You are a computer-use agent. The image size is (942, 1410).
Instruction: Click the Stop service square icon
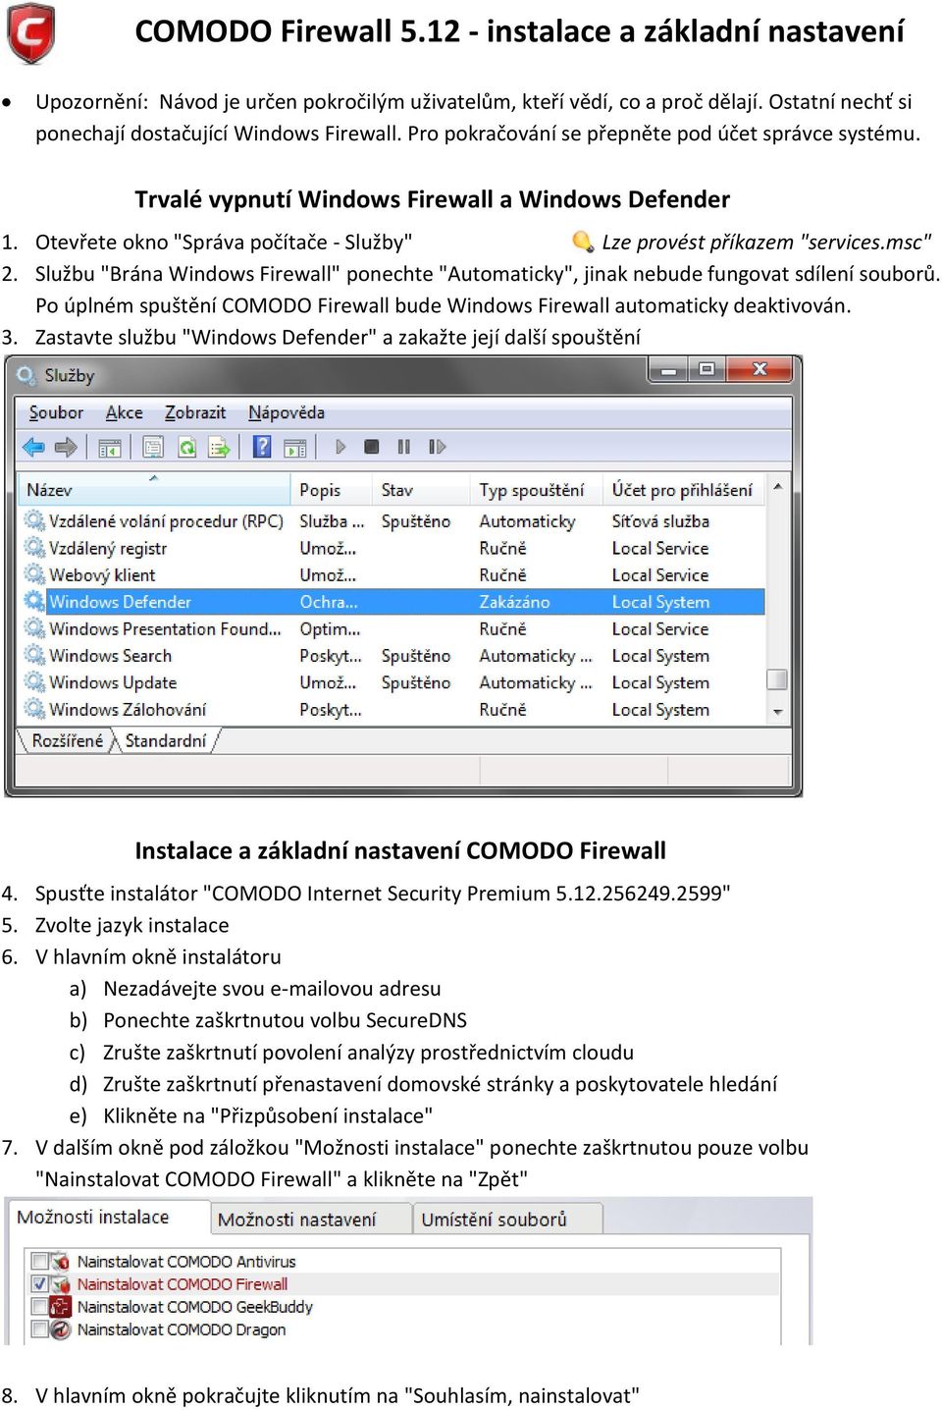[x=371, y=447]
